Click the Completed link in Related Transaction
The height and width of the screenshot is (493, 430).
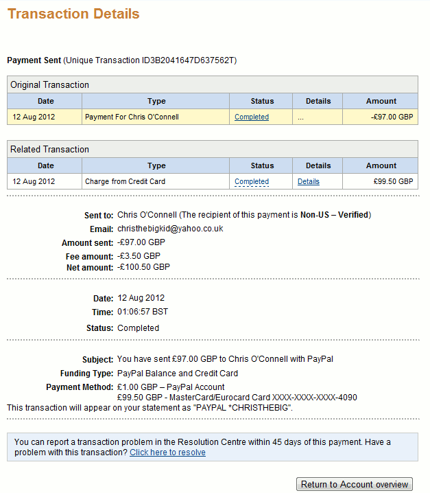tap(252, 182)
